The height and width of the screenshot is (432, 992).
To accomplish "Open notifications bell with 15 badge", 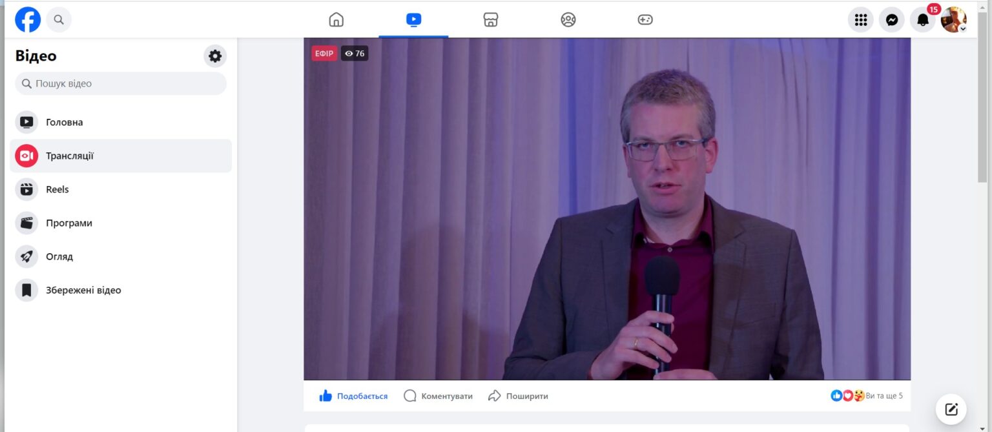I will pyautogui.click(x=923, y=20).
